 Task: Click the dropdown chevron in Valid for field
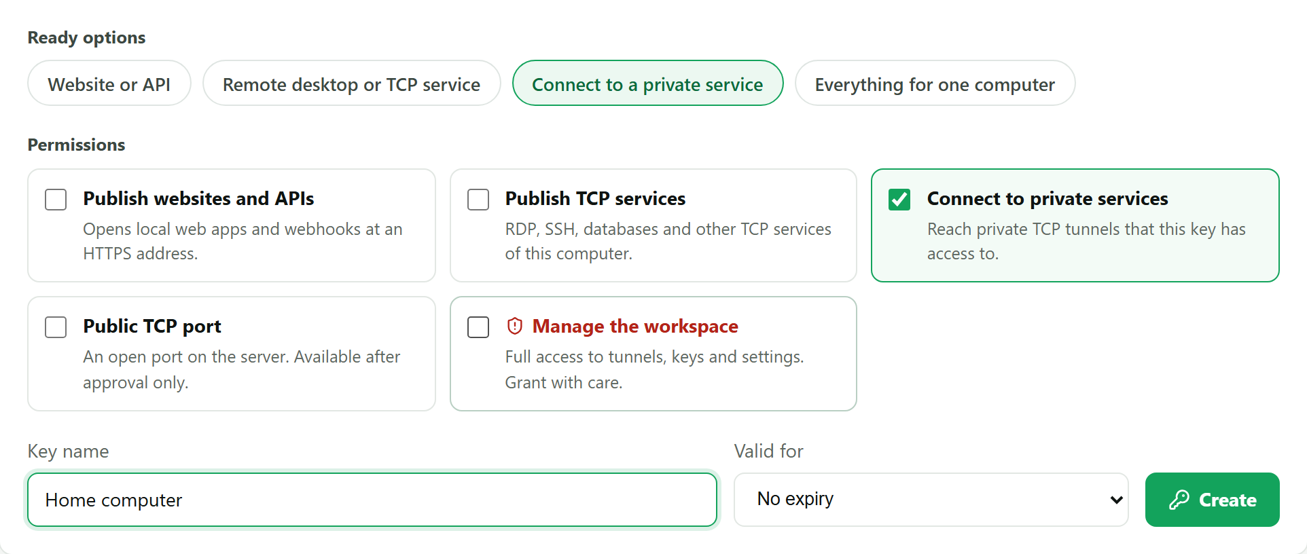[x=1116, y=500]
